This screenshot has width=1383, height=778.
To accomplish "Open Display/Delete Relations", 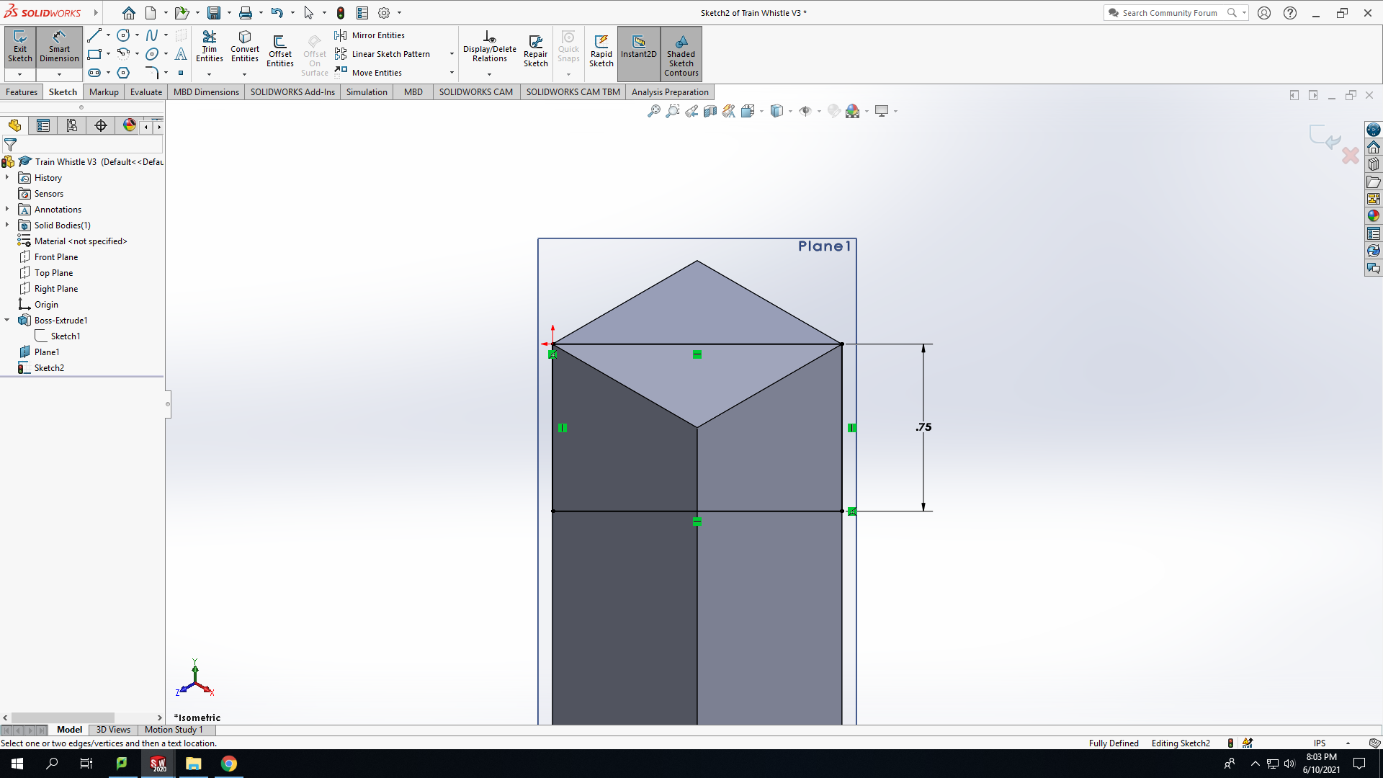I will (489, 47).
